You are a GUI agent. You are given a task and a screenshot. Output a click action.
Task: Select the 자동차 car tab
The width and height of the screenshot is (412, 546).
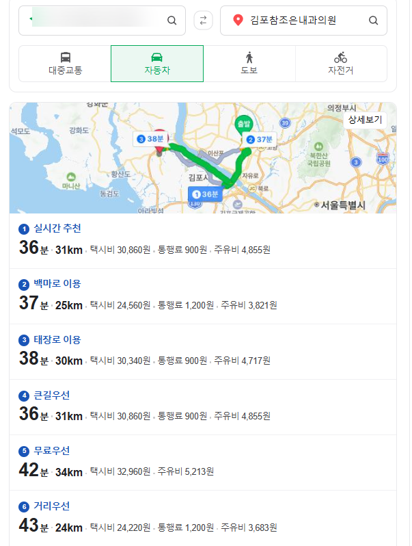click(157, 64)
